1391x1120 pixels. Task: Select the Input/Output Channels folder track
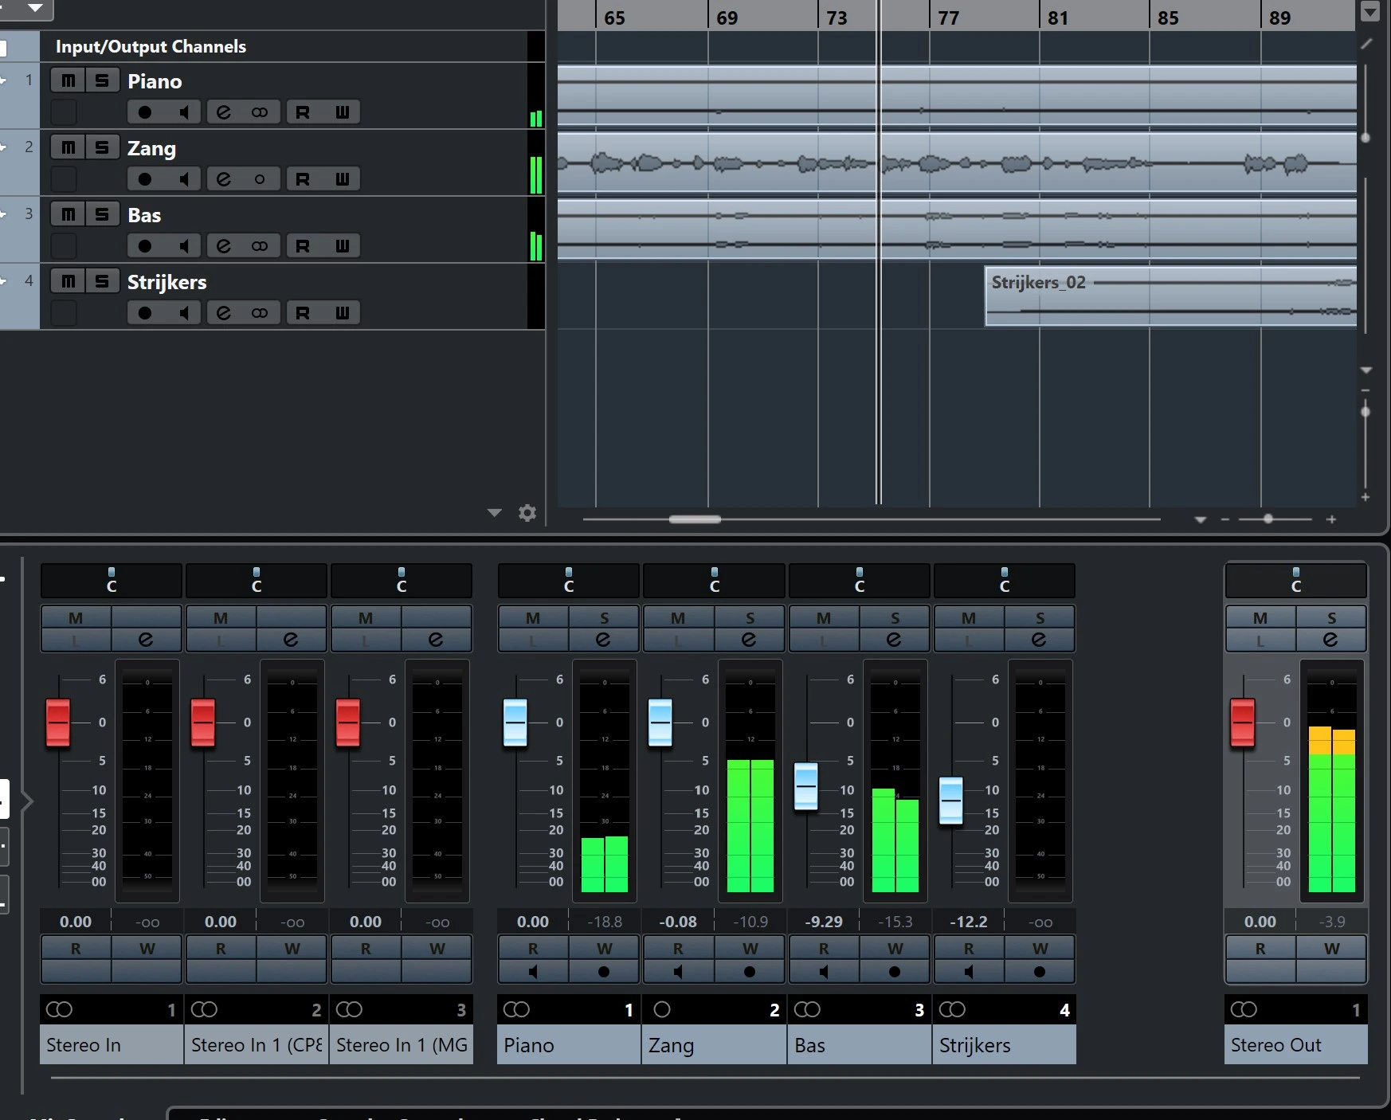(151, 47)
